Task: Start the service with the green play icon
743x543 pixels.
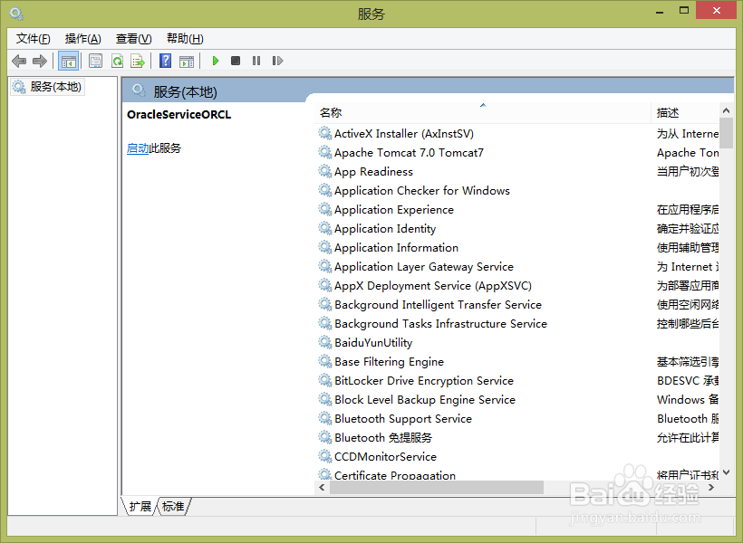Action: 215,61
